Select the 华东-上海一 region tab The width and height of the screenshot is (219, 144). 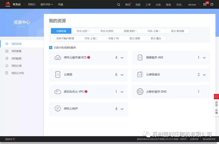[x=154, y=31]
